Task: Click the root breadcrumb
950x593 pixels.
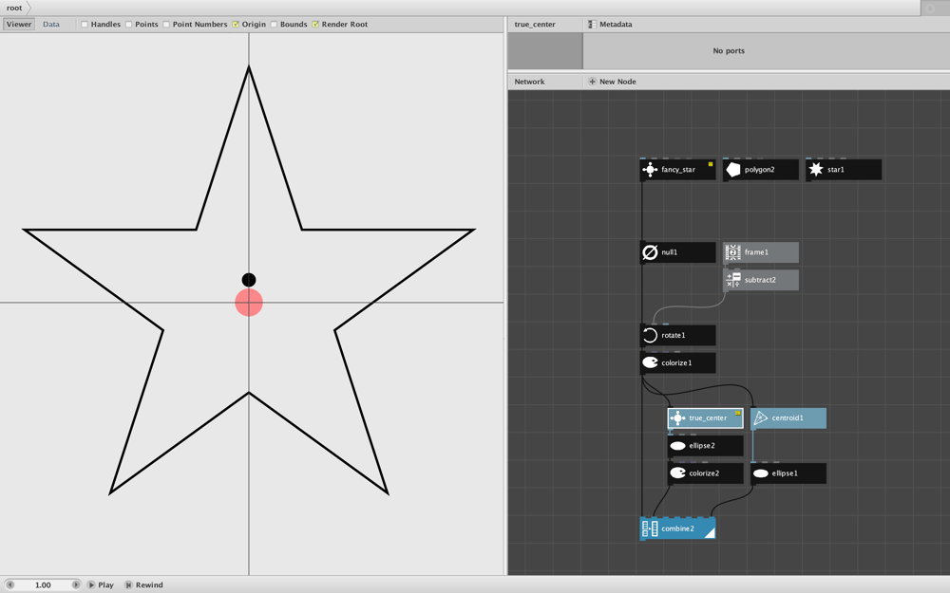Action: click(14, 8)
